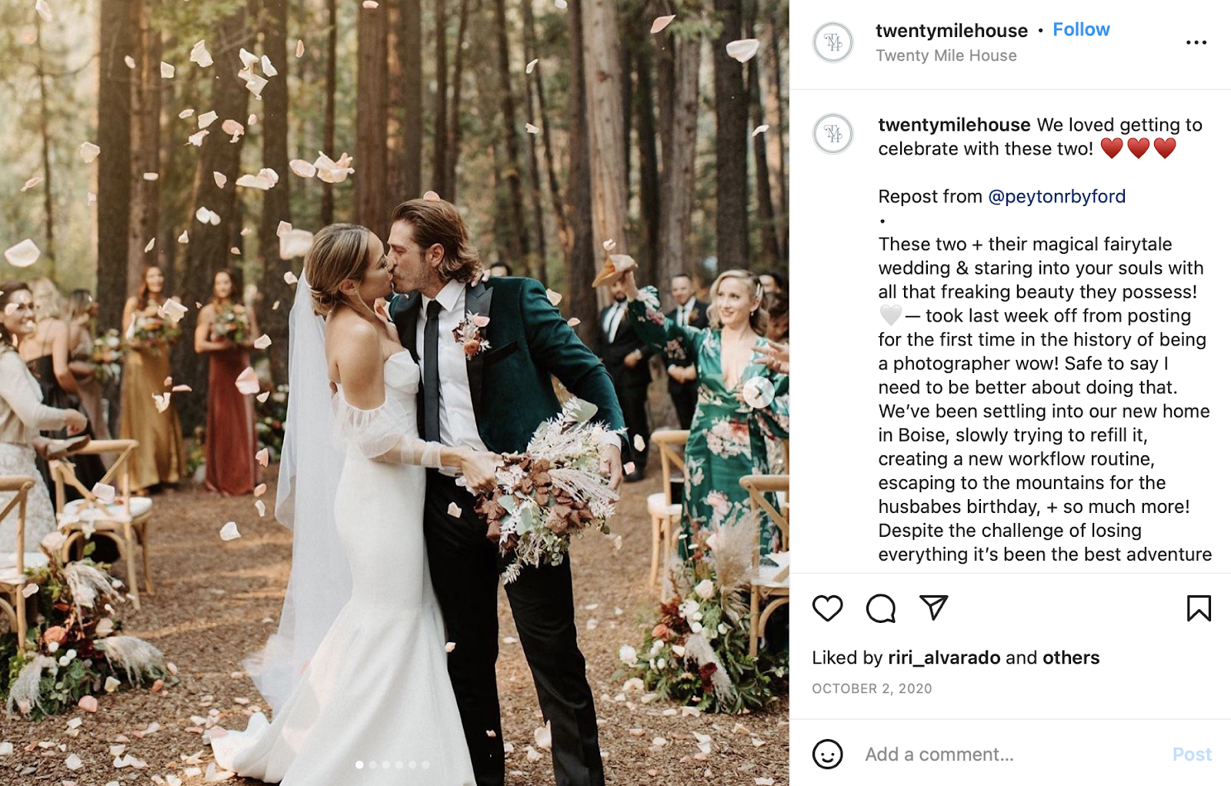The height and width of the screenshot is (786, 1231).
Task: Submit the comment with the Post button
Action: [1192, 754]
